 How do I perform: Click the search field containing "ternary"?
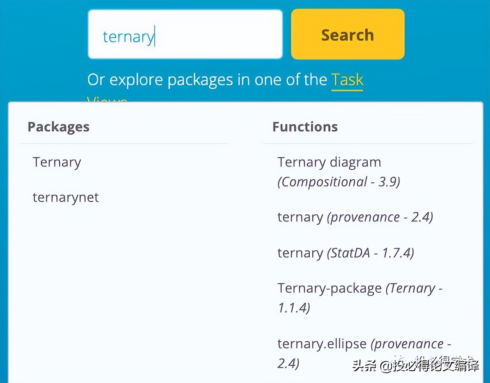(185, 34)
